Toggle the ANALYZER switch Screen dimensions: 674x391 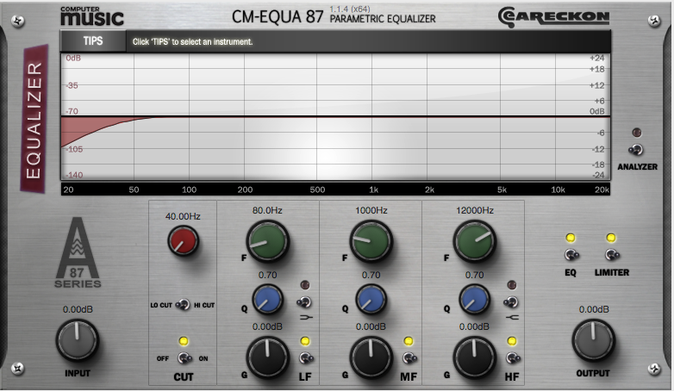tap(636, 150)
